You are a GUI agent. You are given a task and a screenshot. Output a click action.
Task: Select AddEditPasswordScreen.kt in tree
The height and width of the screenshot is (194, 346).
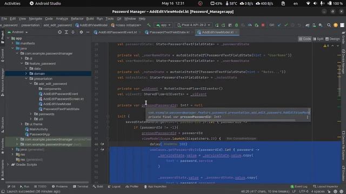pyautogui.click(x=61, y=99)
